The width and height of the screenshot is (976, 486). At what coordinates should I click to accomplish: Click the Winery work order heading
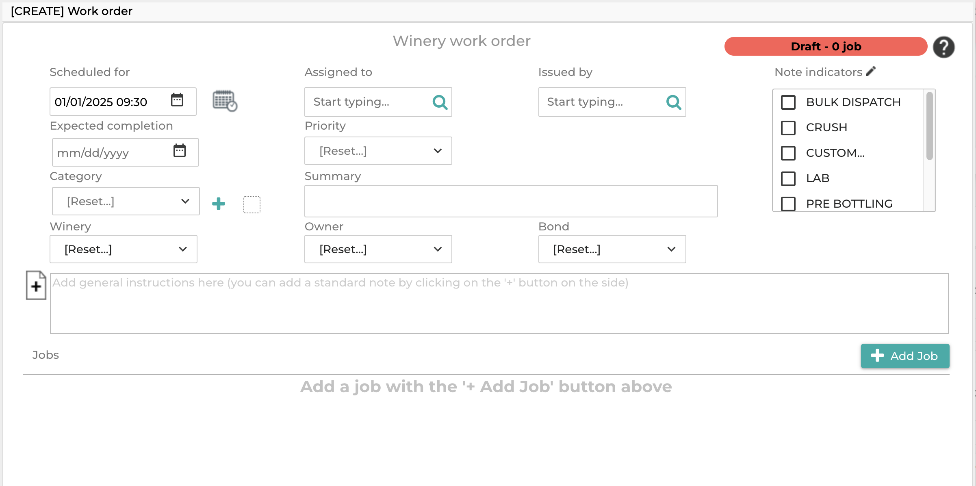click(x=462, y=41)
